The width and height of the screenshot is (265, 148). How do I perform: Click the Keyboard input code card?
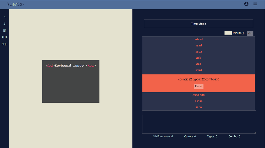coord(71,81)
